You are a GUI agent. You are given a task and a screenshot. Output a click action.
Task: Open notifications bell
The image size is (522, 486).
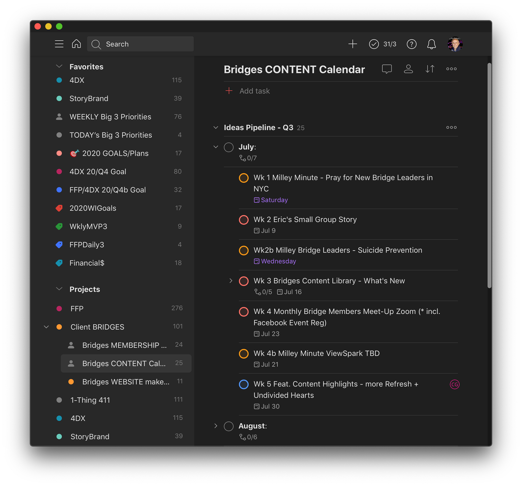click(431, 44)
